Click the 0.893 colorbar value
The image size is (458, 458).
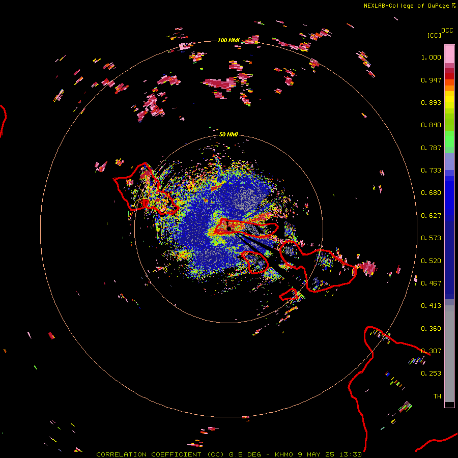431,102
